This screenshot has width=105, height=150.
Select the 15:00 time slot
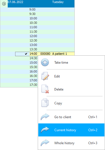coord(19,63)
